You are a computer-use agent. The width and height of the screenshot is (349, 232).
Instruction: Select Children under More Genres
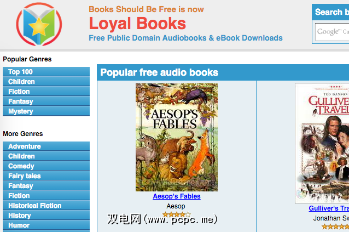point(46,156)
